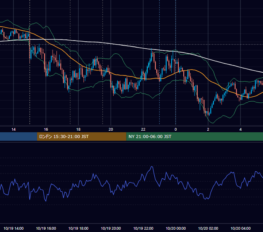Click the 20 hour axis label
Viewport: 263px width, 232px height.
[x=111, y=130]
